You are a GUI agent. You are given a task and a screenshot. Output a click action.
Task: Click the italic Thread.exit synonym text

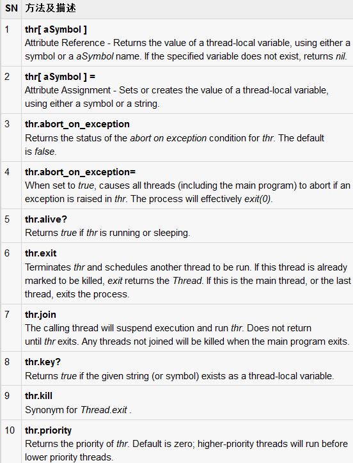(104, 410)
